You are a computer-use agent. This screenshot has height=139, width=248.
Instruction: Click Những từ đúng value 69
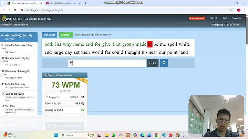click(x=83, y=110)
